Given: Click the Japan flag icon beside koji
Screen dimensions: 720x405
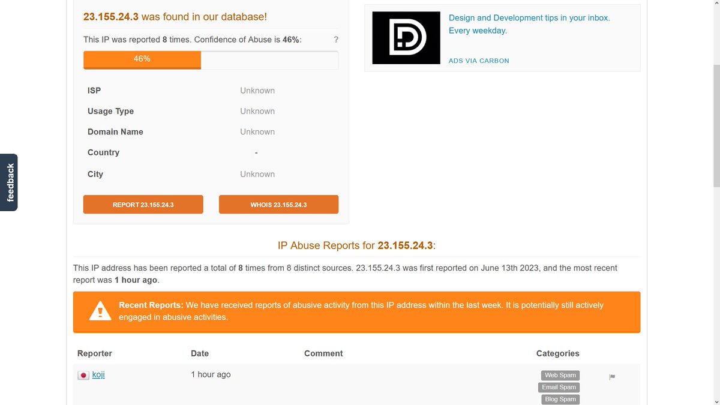Looking at the screenshot, I should [83, 375].
